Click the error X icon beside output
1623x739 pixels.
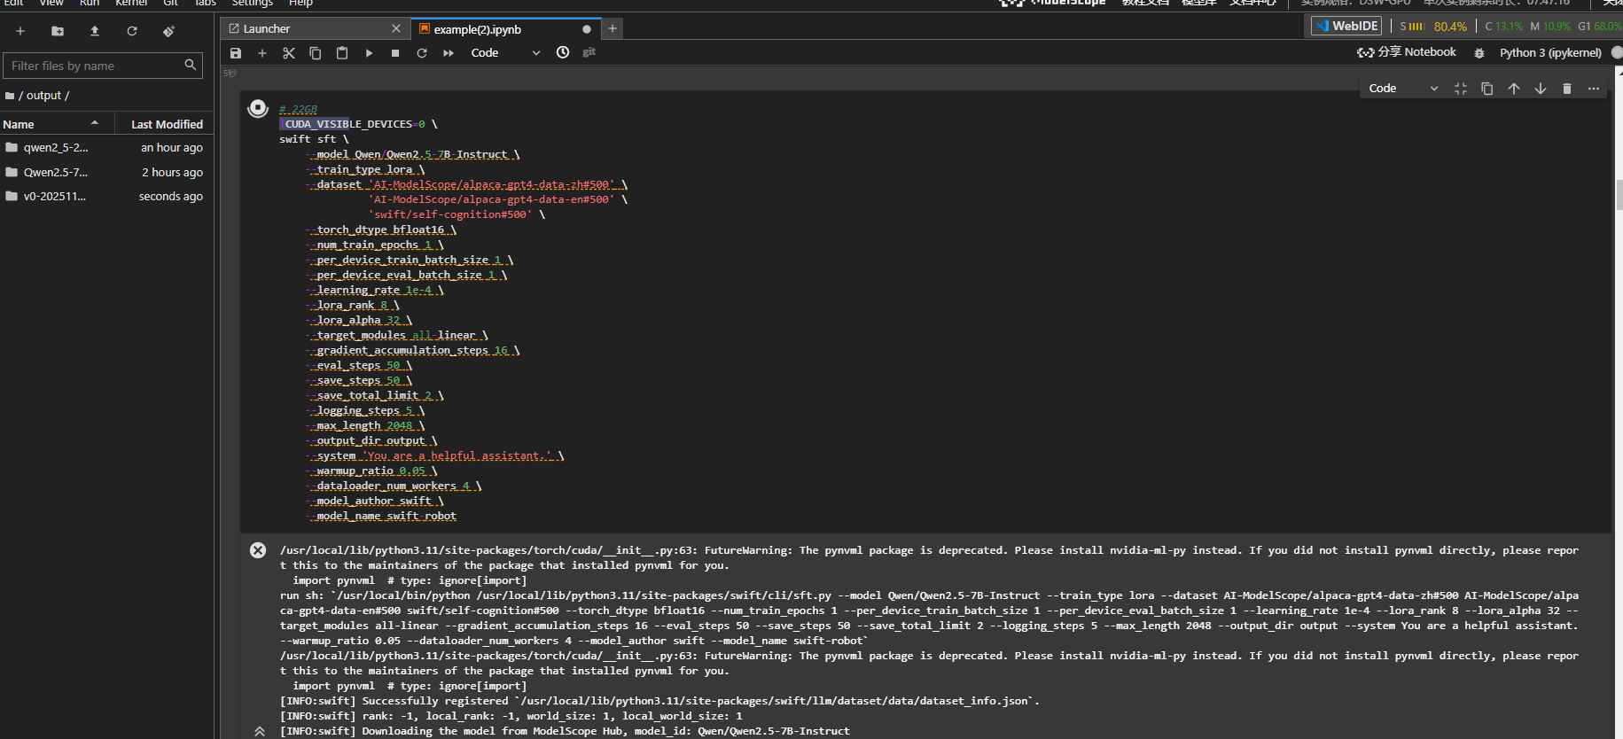click(258, 550)
